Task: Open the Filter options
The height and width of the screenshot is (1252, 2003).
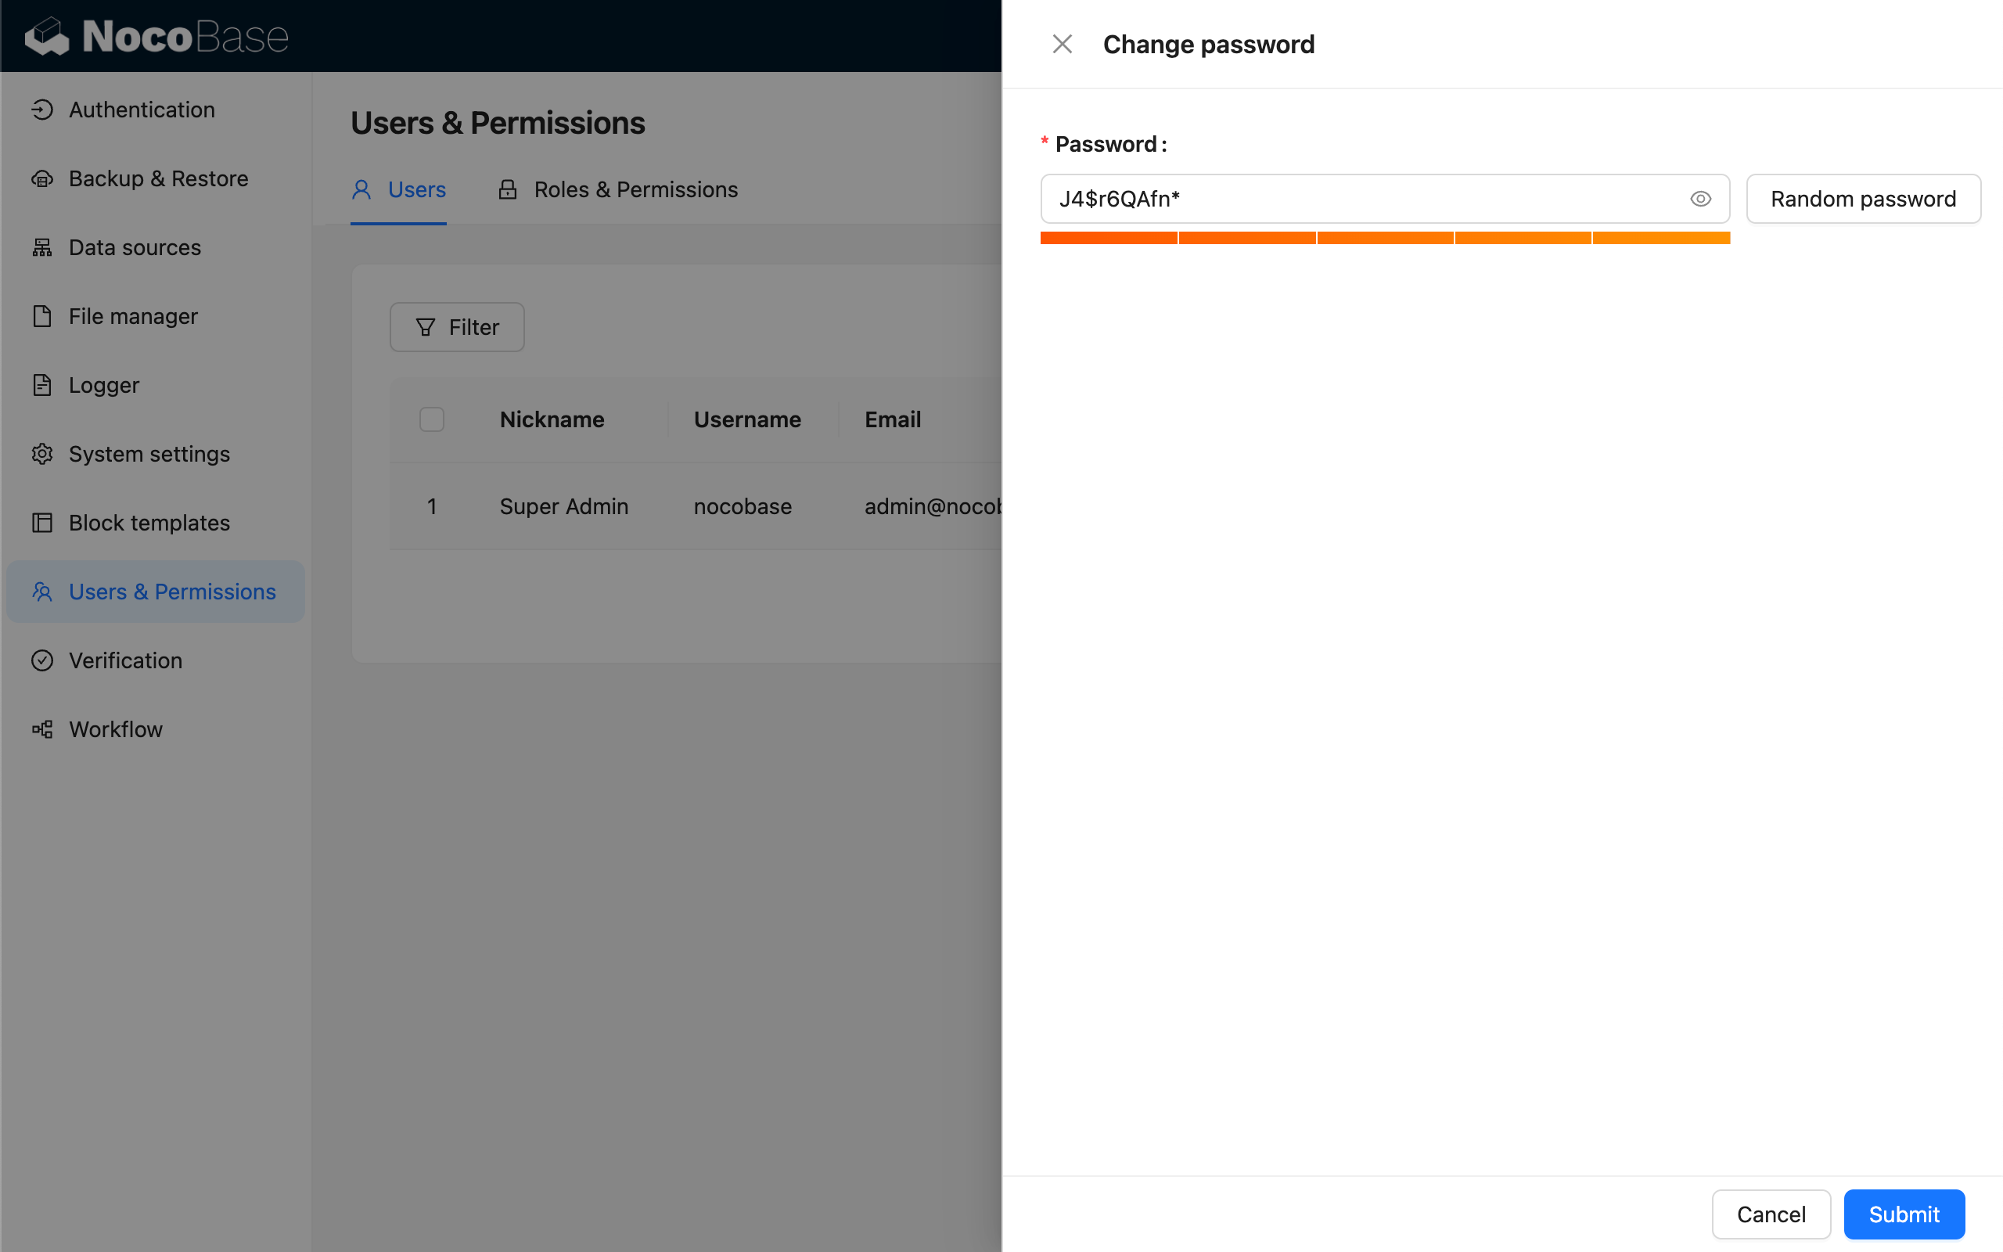Action: tap(457, 327)
